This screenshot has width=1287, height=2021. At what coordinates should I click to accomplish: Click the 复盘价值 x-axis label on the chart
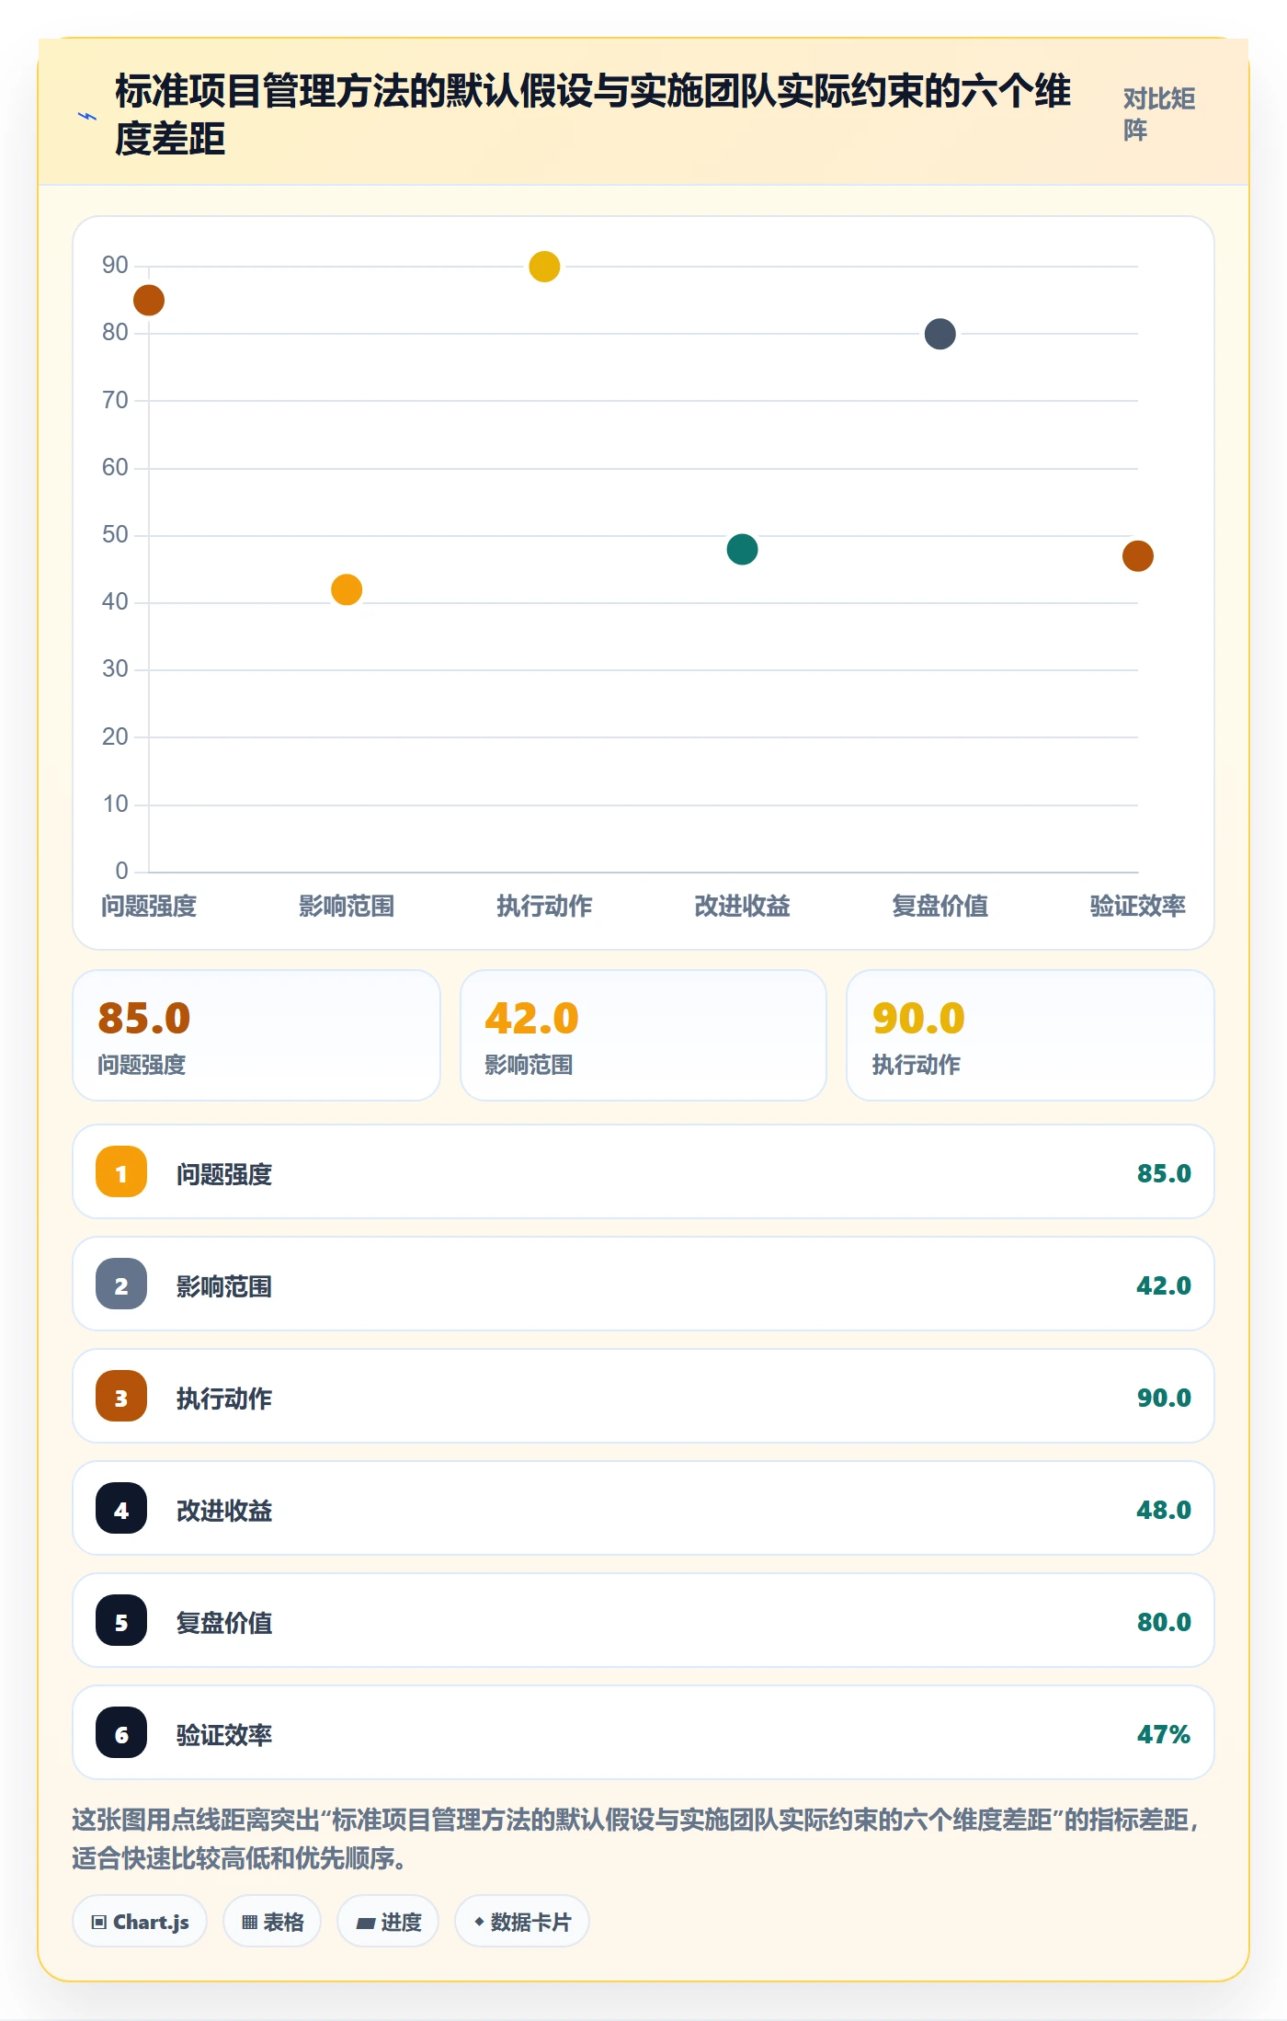pyautogui.click(x=940, y=906)
